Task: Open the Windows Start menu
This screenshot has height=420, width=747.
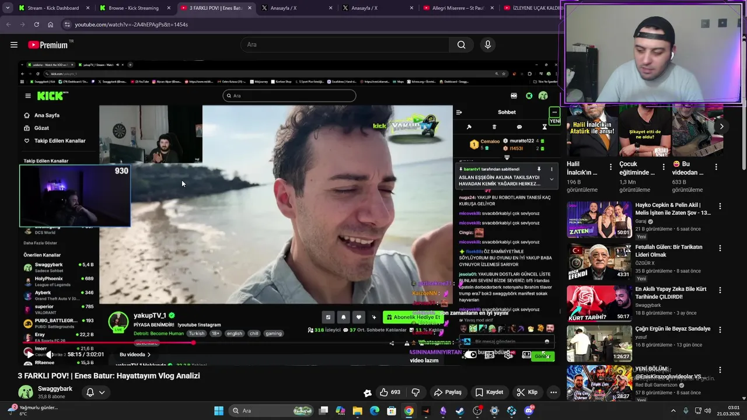Action: click(x=219, y=411)
